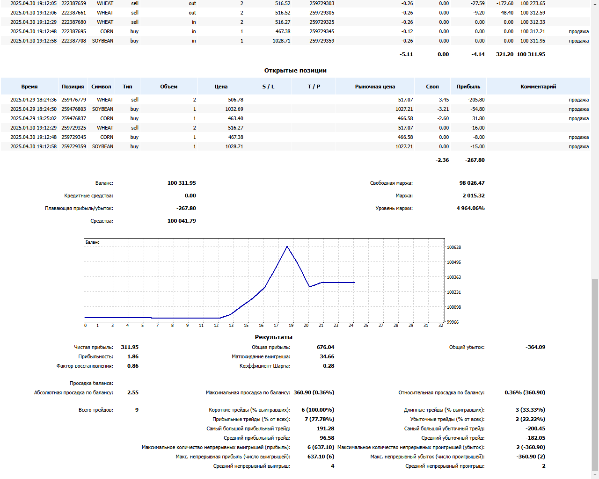Click the expected payoff value 34.66

327,356
